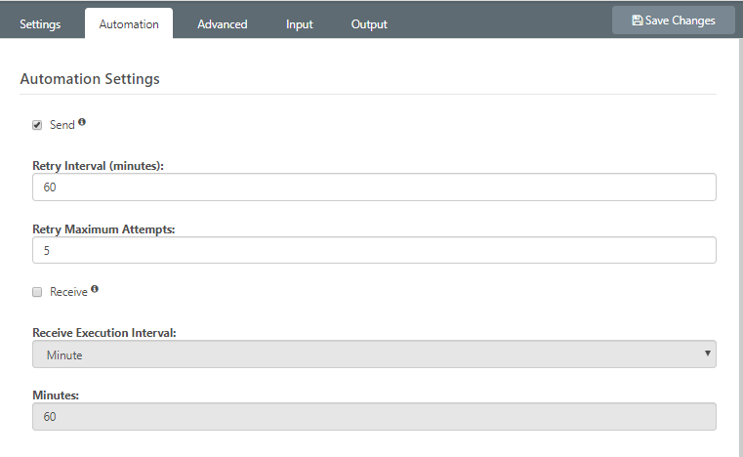Switch to the Settings tab

(x=40, y=24)
